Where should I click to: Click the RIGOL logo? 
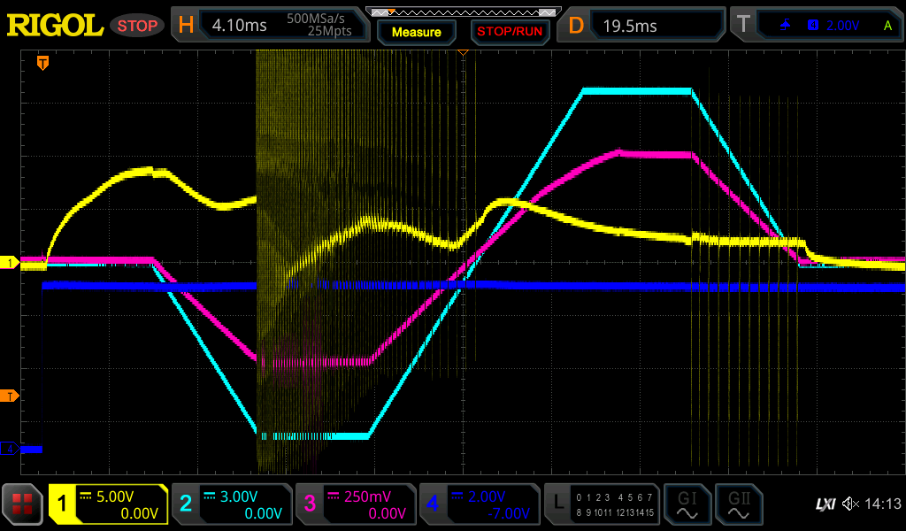55,26
